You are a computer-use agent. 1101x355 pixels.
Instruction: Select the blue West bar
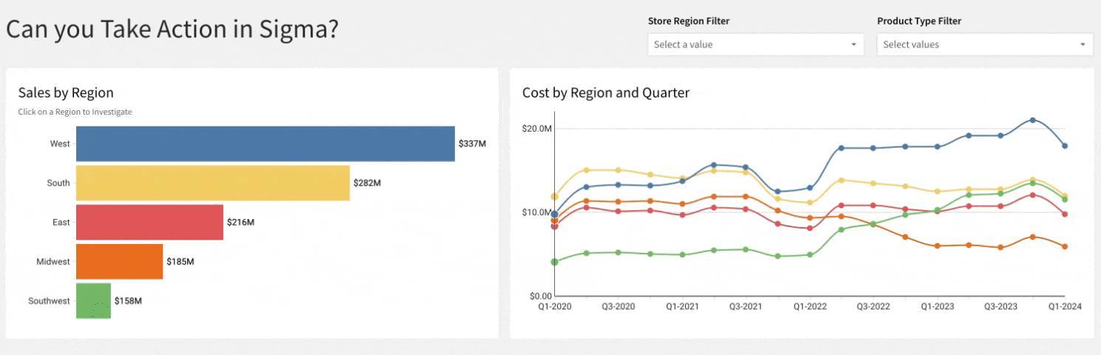(x=265, y=143)
